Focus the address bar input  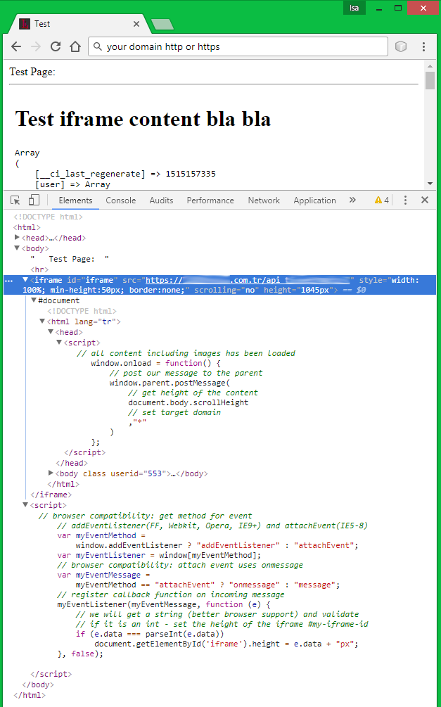click(238, 46)
